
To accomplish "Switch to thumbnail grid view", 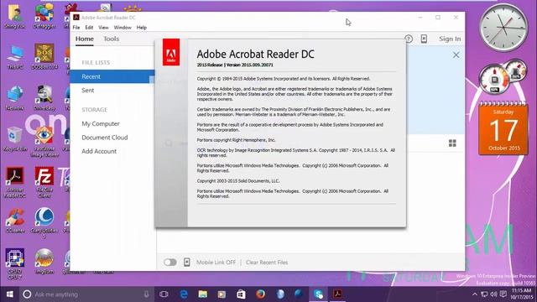I will pos(452,143).
